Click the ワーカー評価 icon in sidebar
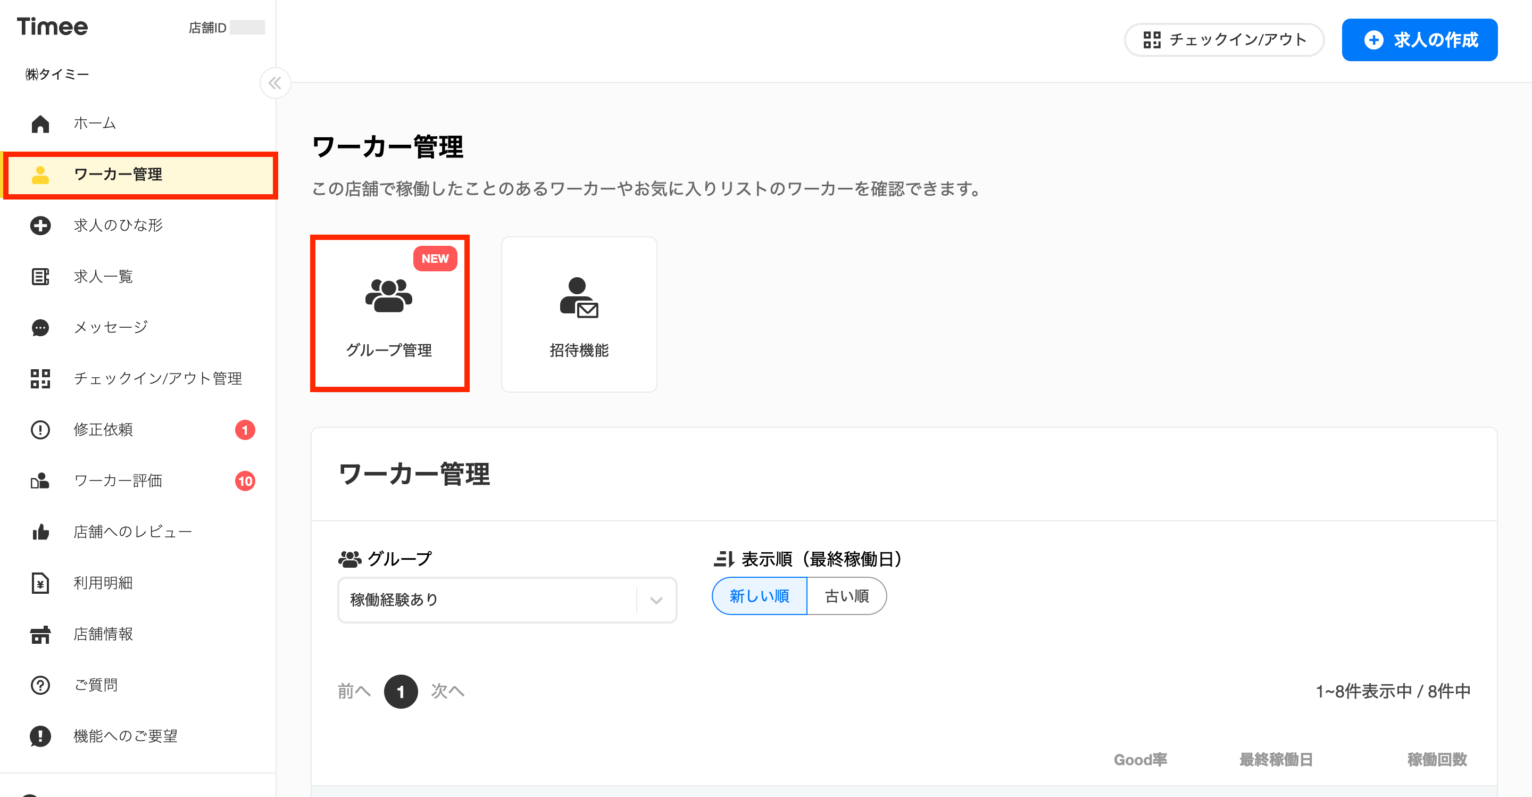The width and height of the screenshot is (1532, 797). coord(40,480)
